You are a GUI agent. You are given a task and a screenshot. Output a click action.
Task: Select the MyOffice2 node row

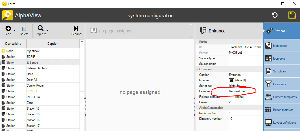tap(33, 51)
